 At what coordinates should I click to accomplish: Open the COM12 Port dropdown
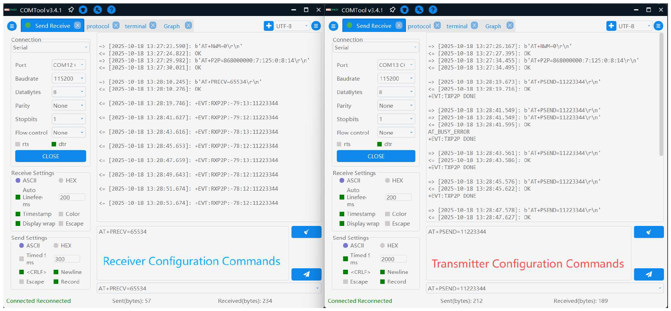69,65
